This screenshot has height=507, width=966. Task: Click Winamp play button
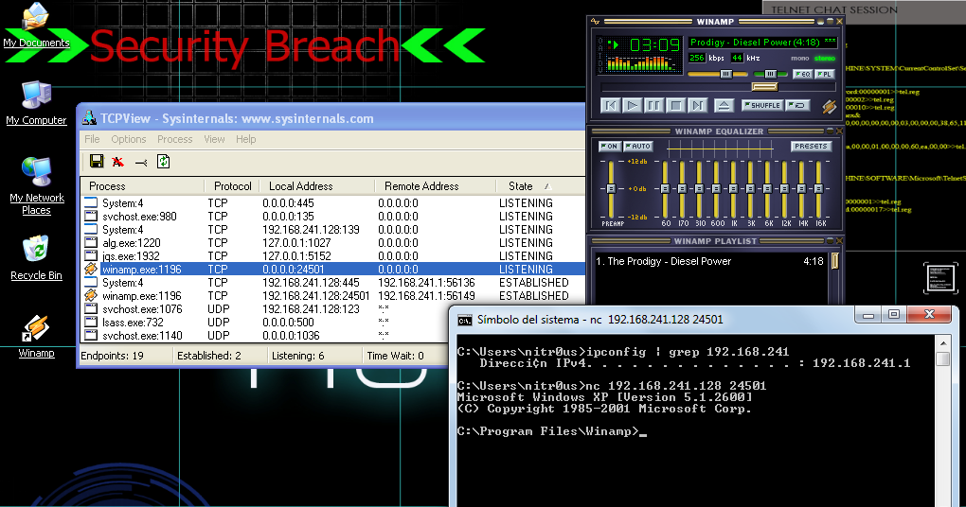click(633, 106)
